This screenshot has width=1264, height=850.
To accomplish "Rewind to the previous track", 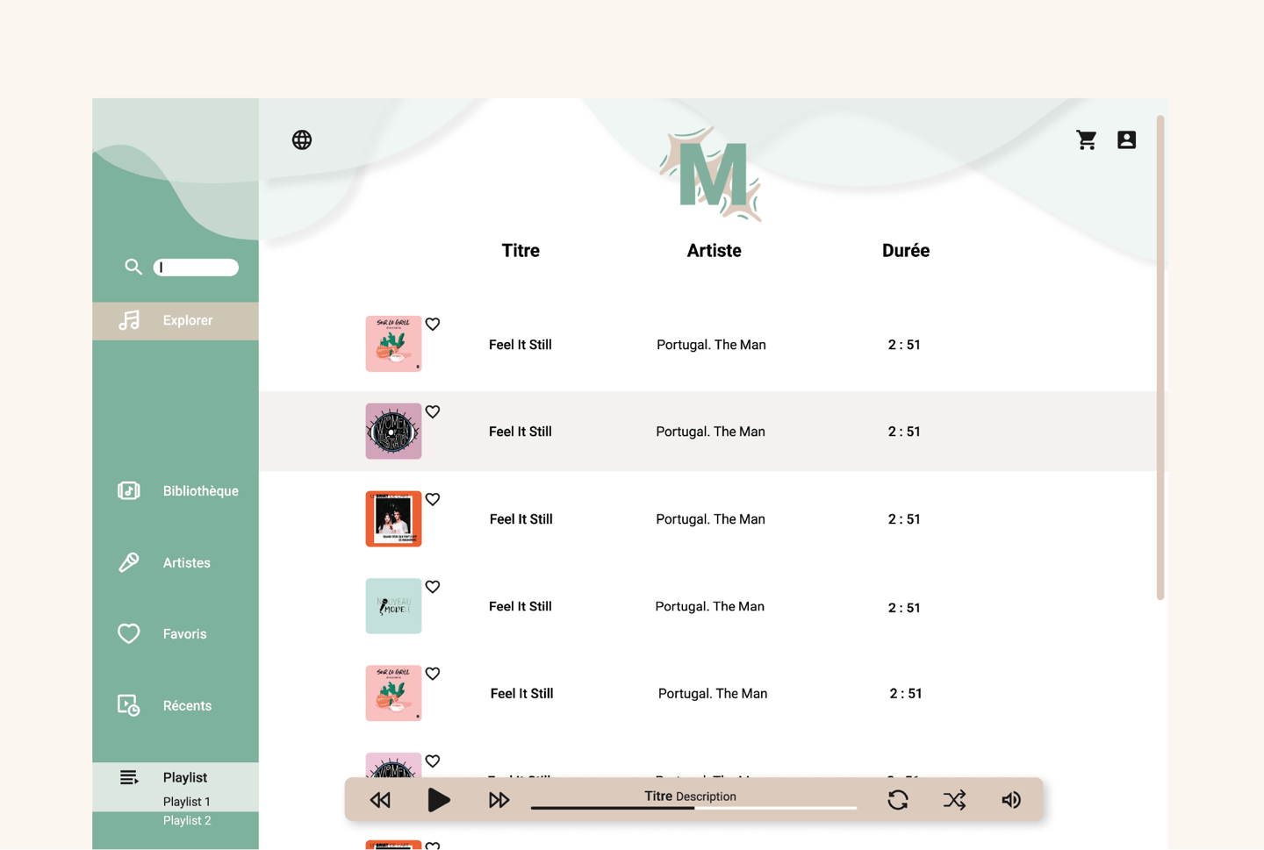I will (380, 800).
